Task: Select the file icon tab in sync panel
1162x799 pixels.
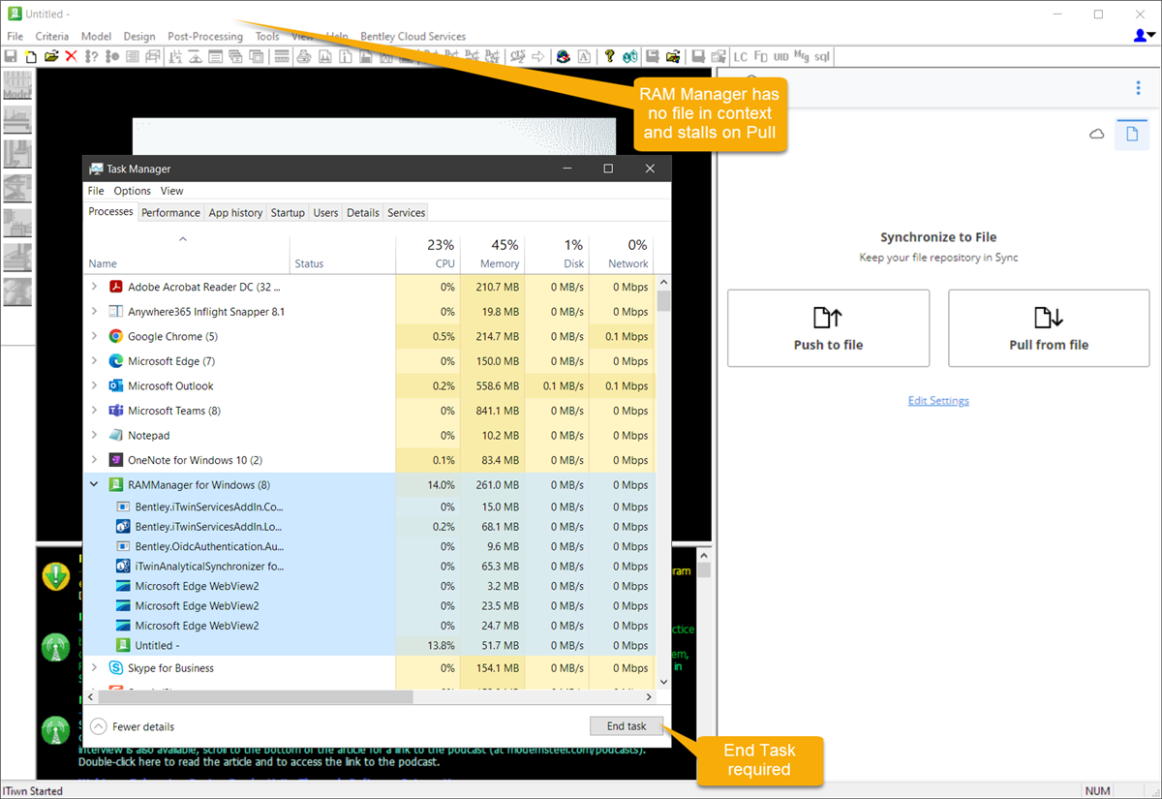Action: coord(1131,134)
